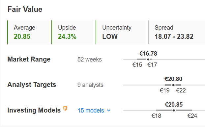The width and height of the screenshot is (205, 127).
Task: Click the Uncertainty LOW card
Action: coord(121,32)
